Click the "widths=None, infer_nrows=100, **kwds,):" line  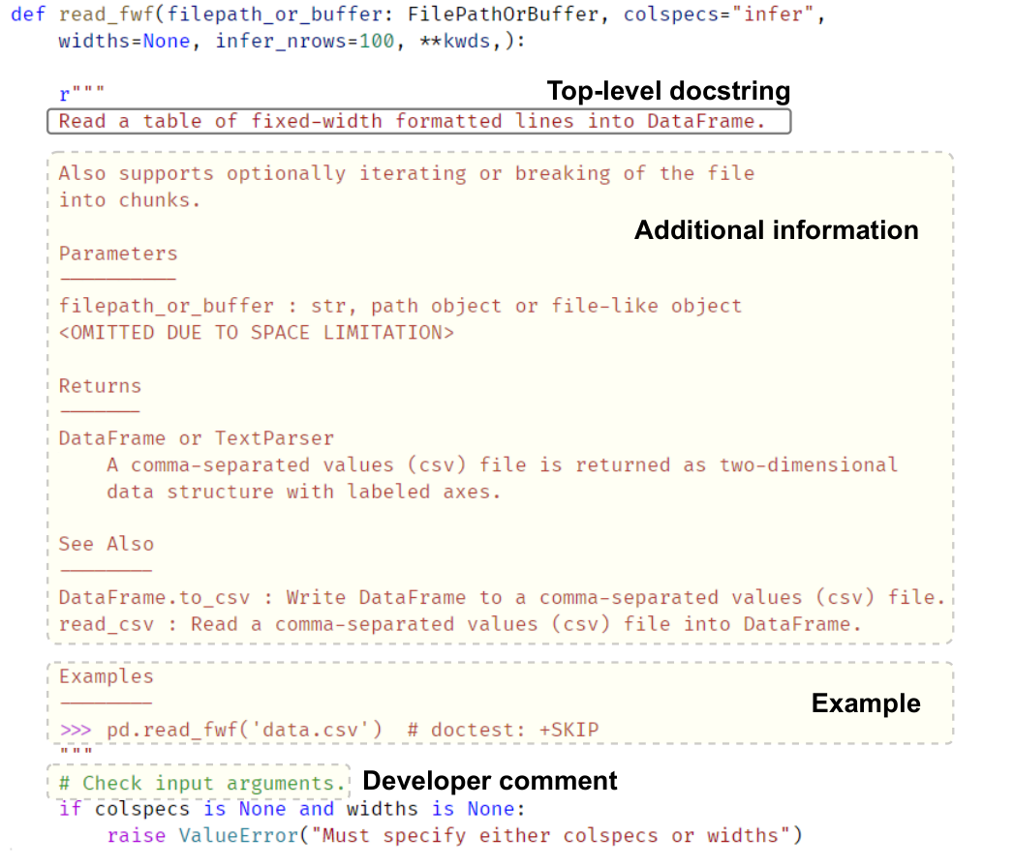tap(292, 42)
